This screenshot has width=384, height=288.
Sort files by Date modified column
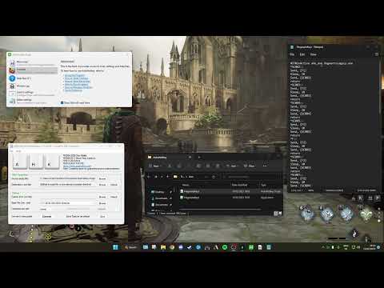pyautogui.click(x=240, y=185)
